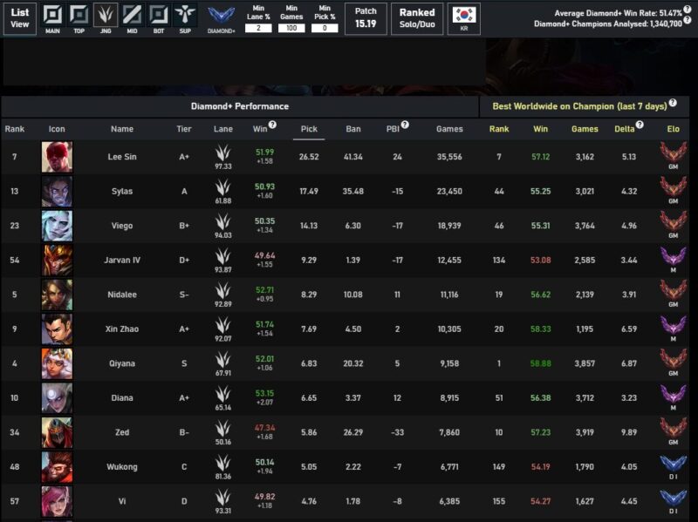Sort table by Pick column header
This screenshot has height=522, width=698.
click(x=309, y=129)
